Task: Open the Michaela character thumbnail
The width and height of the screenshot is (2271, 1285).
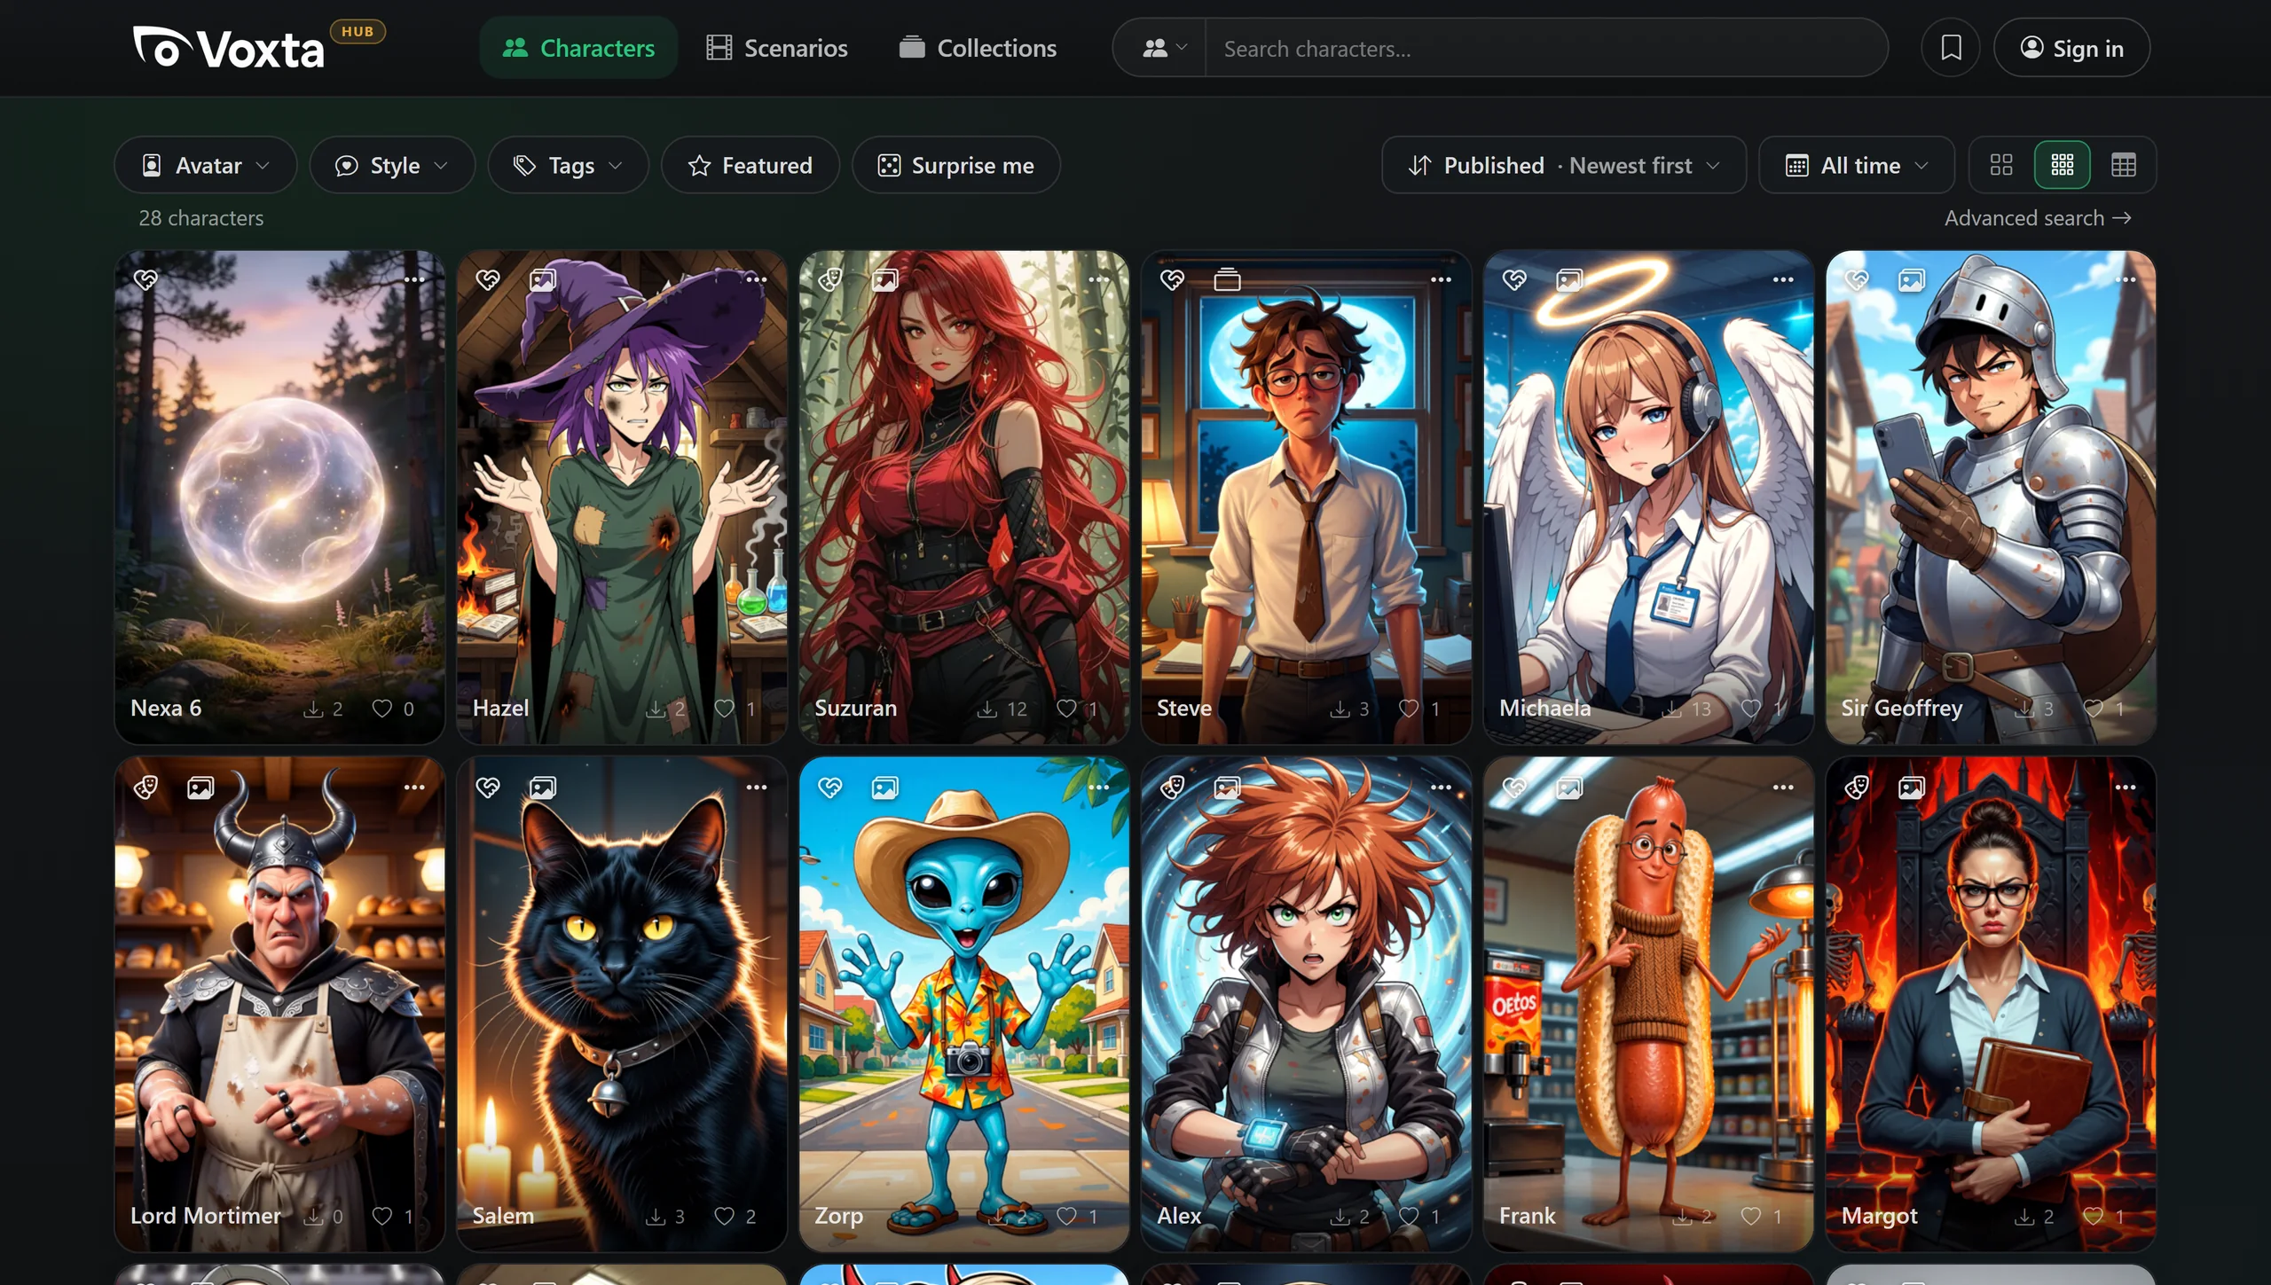Action: (1649, 497)
